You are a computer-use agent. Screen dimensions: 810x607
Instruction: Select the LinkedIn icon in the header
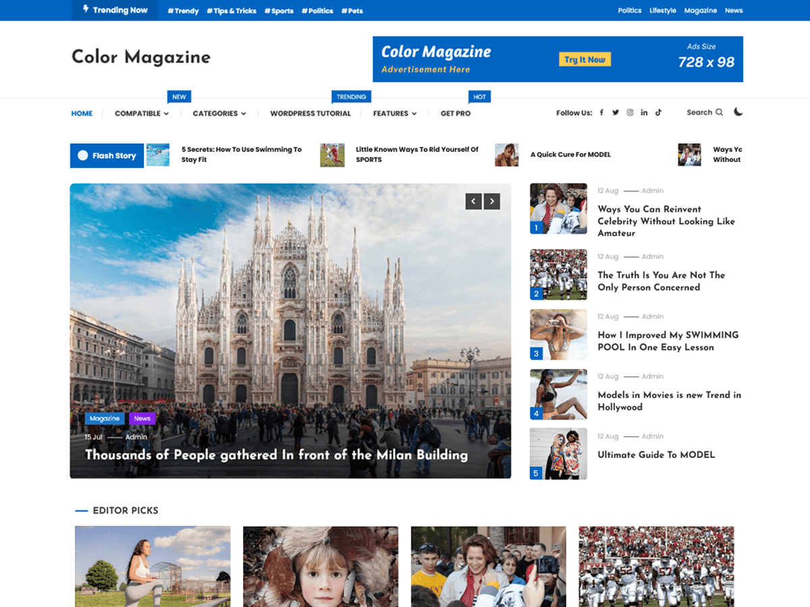[x=644, y=113]
